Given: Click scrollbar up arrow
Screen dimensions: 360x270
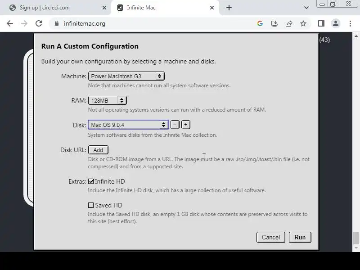Looking at the screenshot, I should pos(356,36).
